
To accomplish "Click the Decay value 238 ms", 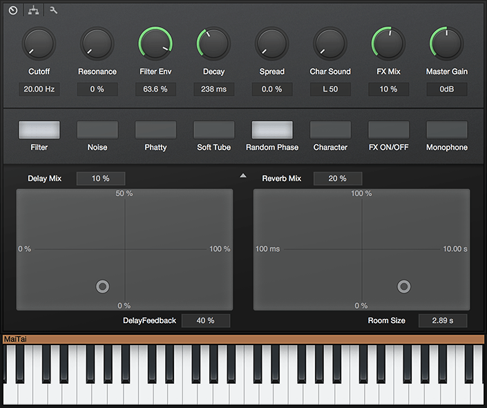I will (213, 89).
